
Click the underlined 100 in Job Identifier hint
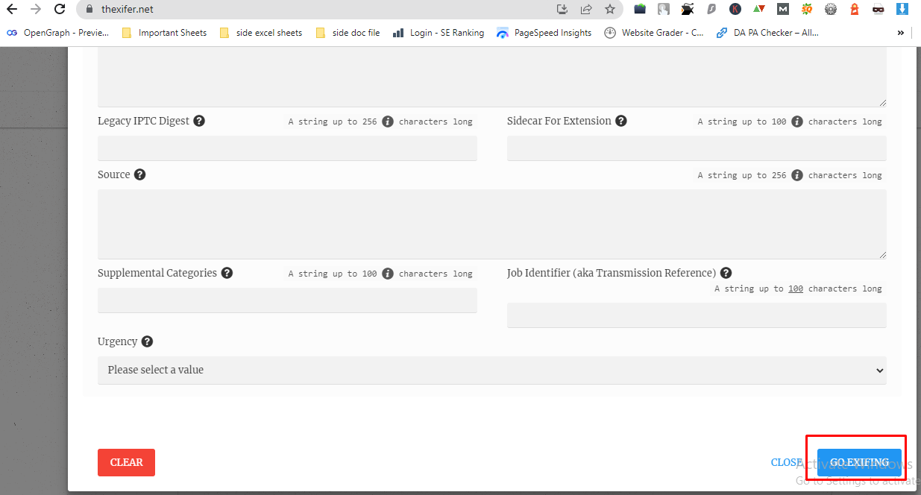coord(796,289)
